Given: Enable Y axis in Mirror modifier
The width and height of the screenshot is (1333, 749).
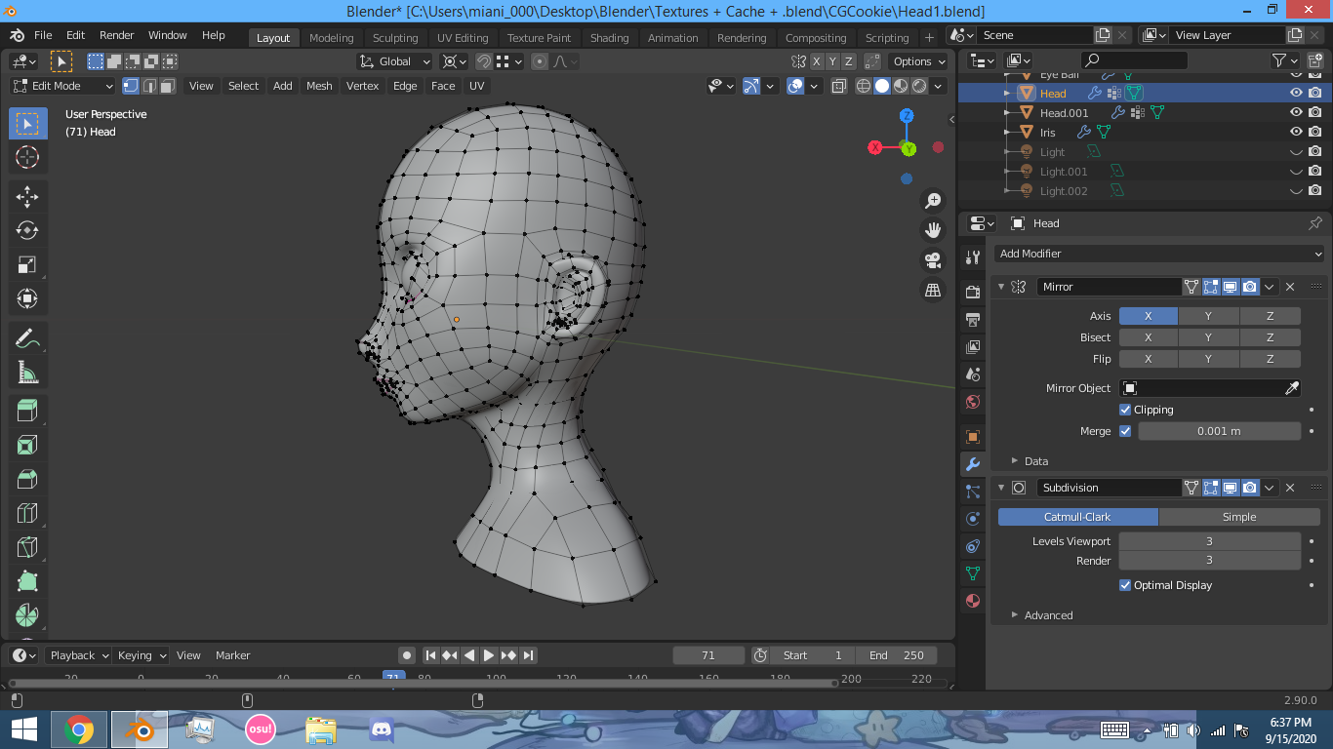Looking at the screenshot, I should click(x=1208, y=316).
